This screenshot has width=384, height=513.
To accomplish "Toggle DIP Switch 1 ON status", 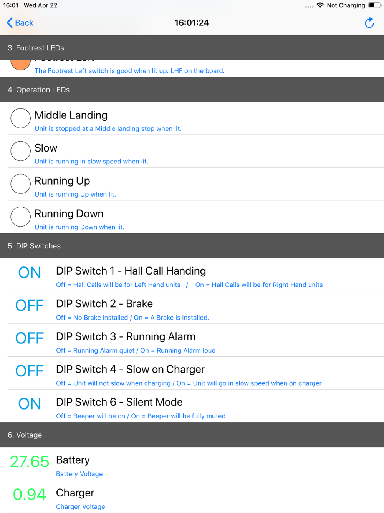I will [x=30, y=273].
